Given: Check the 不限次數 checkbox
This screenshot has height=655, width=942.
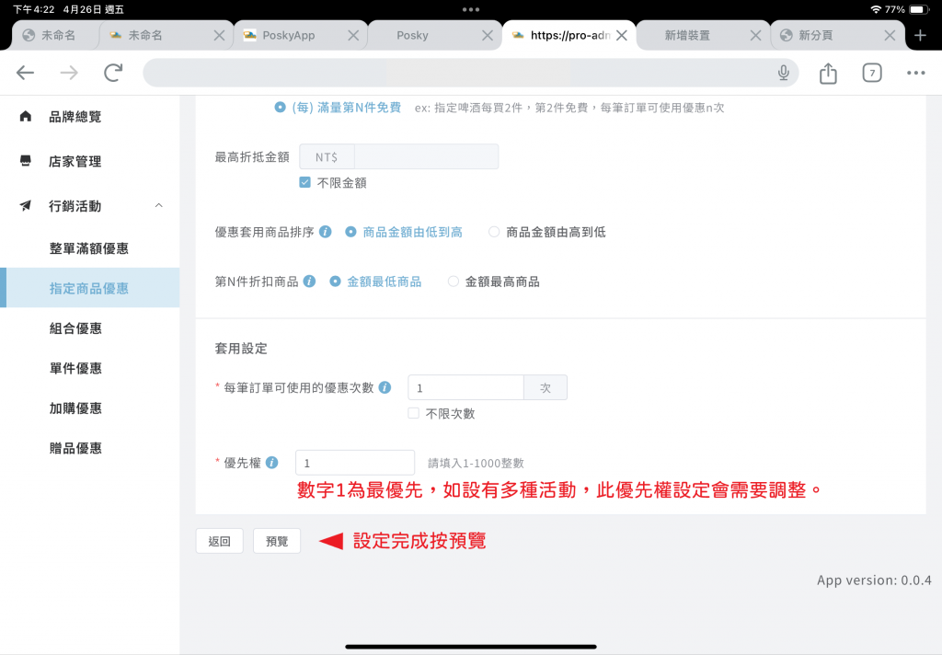Looking at the screenshot, I should coord(413,413).
